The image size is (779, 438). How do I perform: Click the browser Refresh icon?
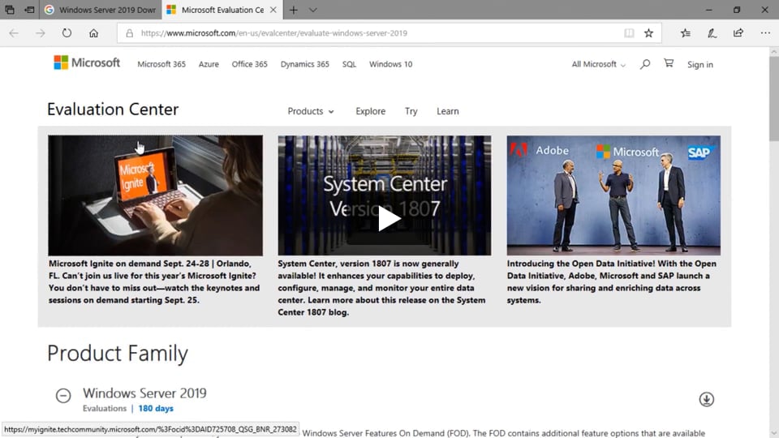[67, 33]
